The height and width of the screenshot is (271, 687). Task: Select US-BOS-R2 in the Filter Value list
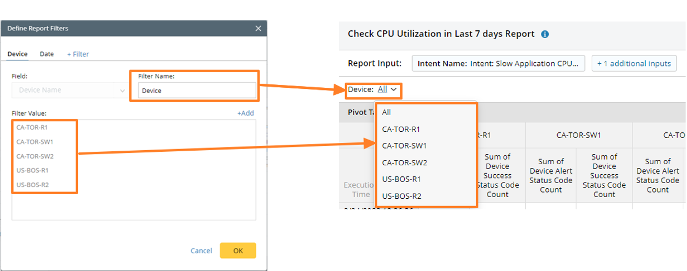click(32, 184)
